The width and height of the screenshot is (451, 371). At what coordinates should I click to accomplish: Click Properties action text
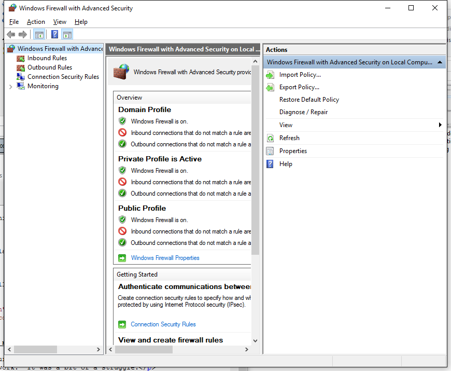click(x=293, y=151)
